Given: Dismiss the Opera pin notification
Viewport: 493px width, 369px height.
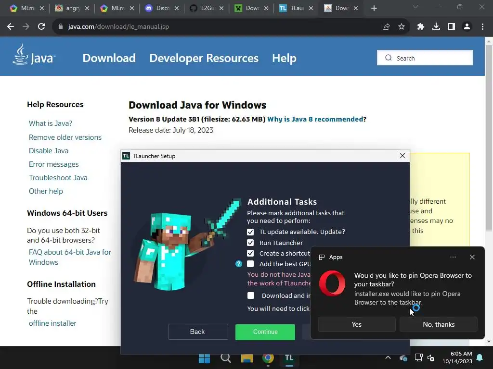Looking at the screenshot, I should tap(472, 257).
